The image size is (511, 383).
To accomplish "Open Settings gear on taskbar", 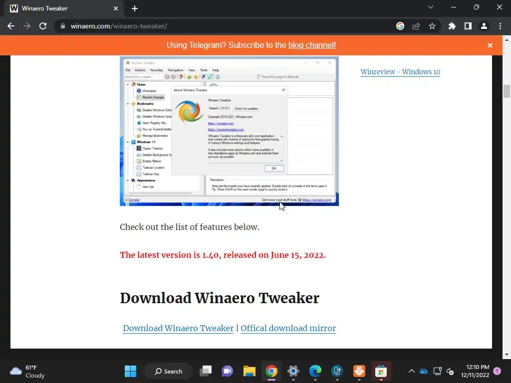I will (x=293, y=371).
